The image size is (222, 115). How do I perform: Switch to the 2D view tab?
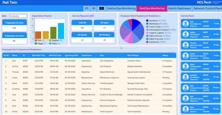87,8
